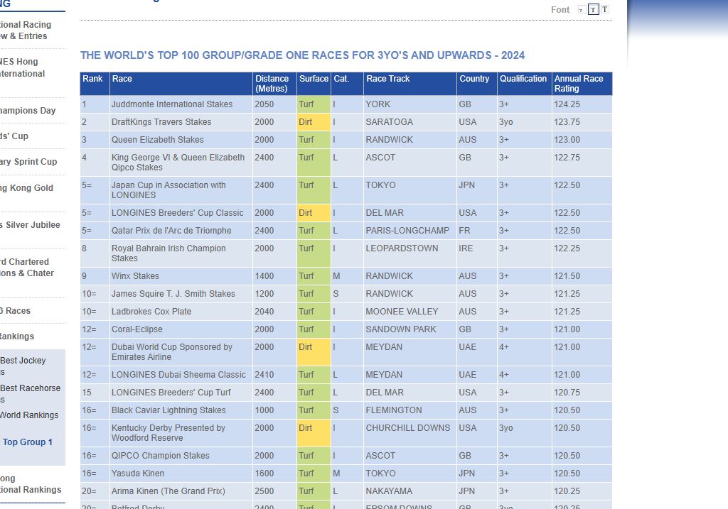The image size is (728, 509).
Task: Click the Country column header
Action: tap(477, 84)
